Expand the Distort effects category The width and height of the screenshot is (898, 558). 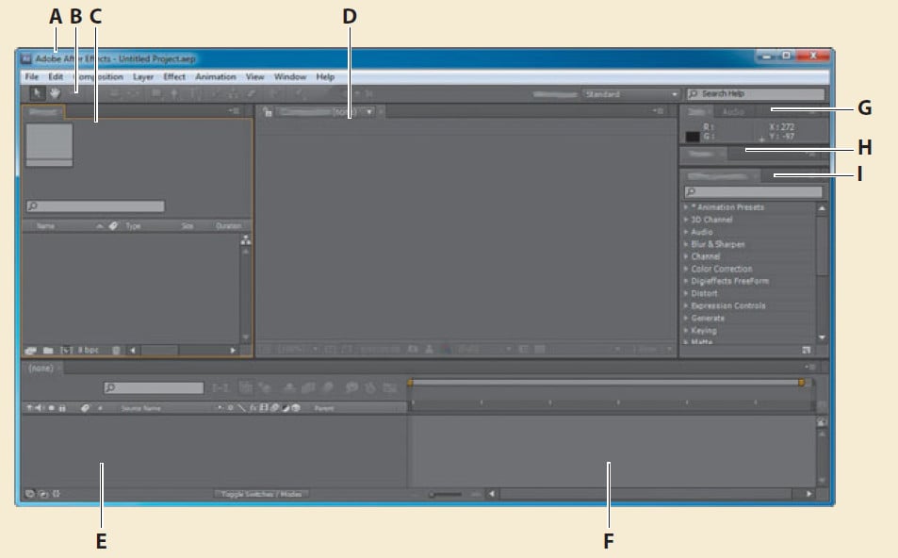(686, 293)
